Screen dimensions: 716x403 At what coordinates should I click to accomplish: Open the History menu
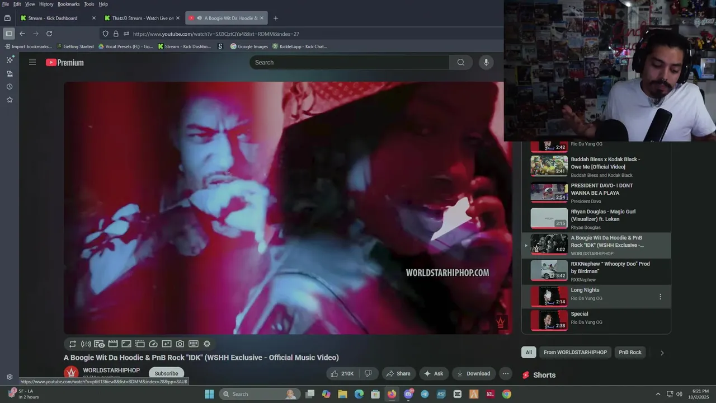point(46,4)
